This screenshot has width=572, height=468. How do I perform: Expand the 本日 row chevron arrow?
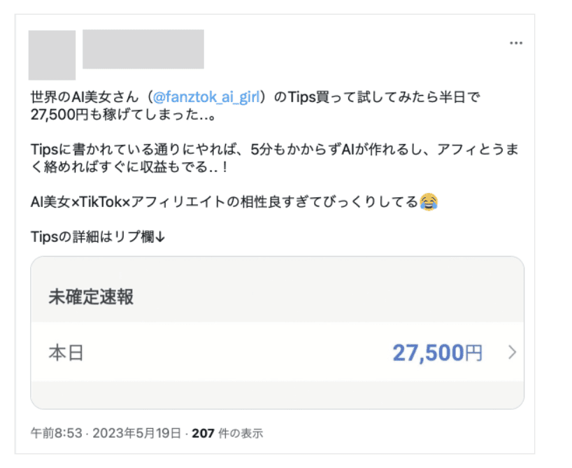point(513,353)
